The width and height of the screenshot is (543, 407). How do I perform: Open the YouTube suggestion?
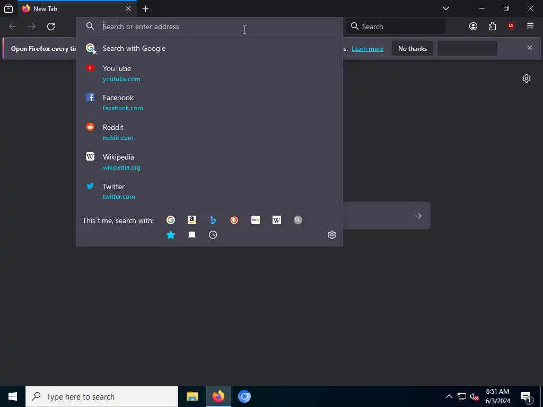(x=209, y=73)
